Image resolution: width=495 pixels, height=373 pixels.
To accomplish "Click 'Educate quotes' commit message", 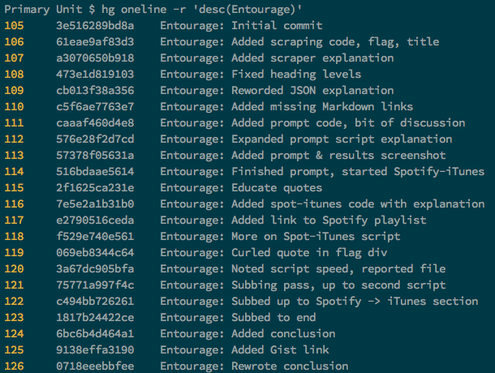I will coord(277,188).
